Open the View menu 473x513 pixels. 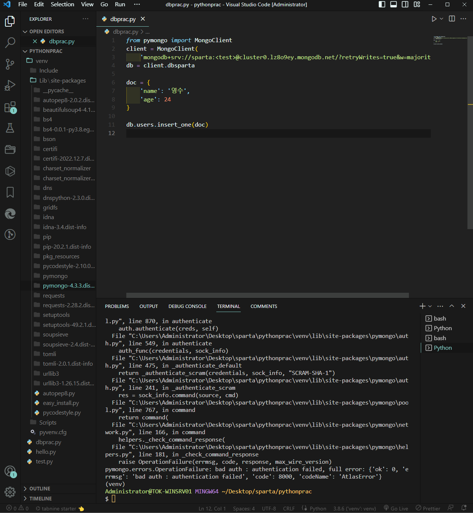[x=87, y=4]
